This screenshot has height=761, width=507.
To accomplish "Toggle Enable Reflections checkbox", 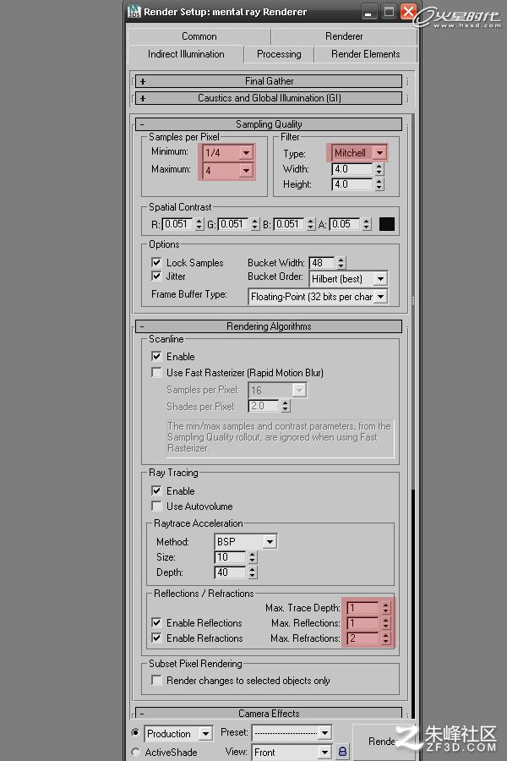I will click(156, 622).
